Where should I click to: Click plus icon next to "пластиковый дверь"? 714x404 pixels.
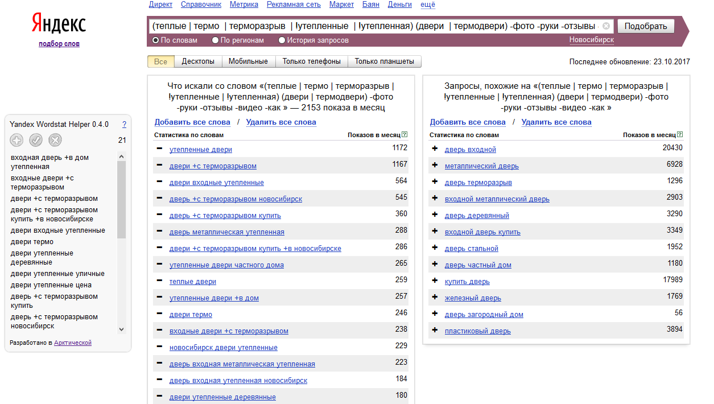(435, 331)
